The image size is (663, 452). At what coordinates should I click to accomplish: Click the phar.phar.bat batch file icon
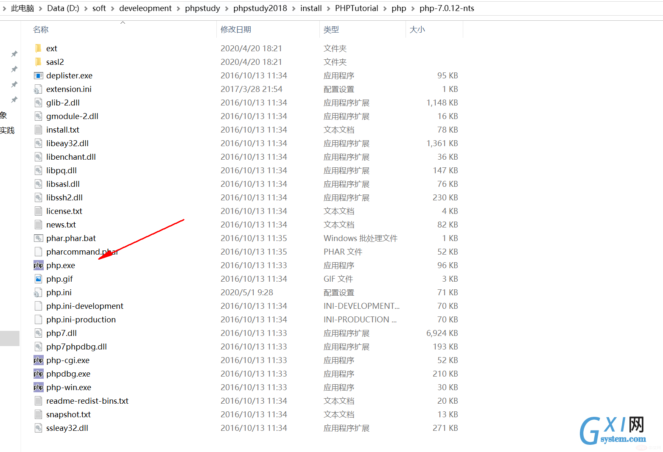click(38, 238)
